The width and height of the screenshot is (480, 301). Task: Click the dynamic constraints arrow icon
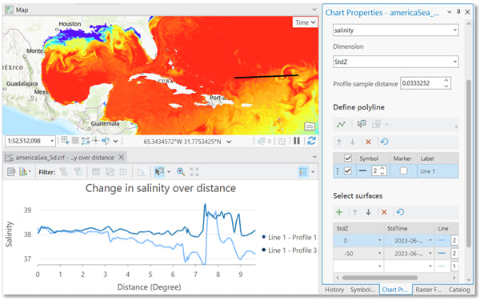(x=106, y=141)
